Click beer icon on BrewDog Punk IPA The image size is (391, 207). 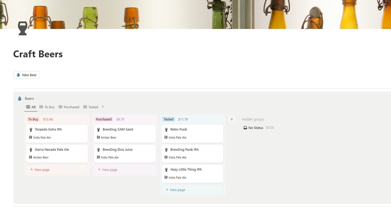click(x=167, y=150)
